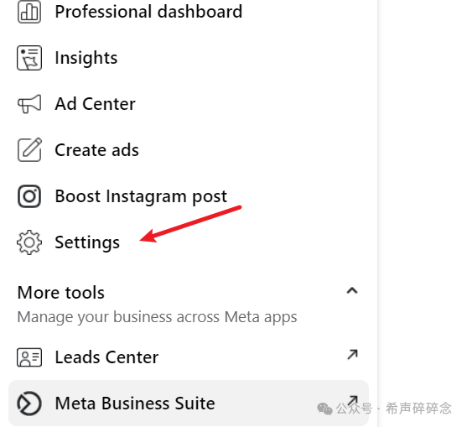Click the Meta Business Suite logo icon
Image resolution: width=467 pixels, height=427 pixels.
pos(29,404)
